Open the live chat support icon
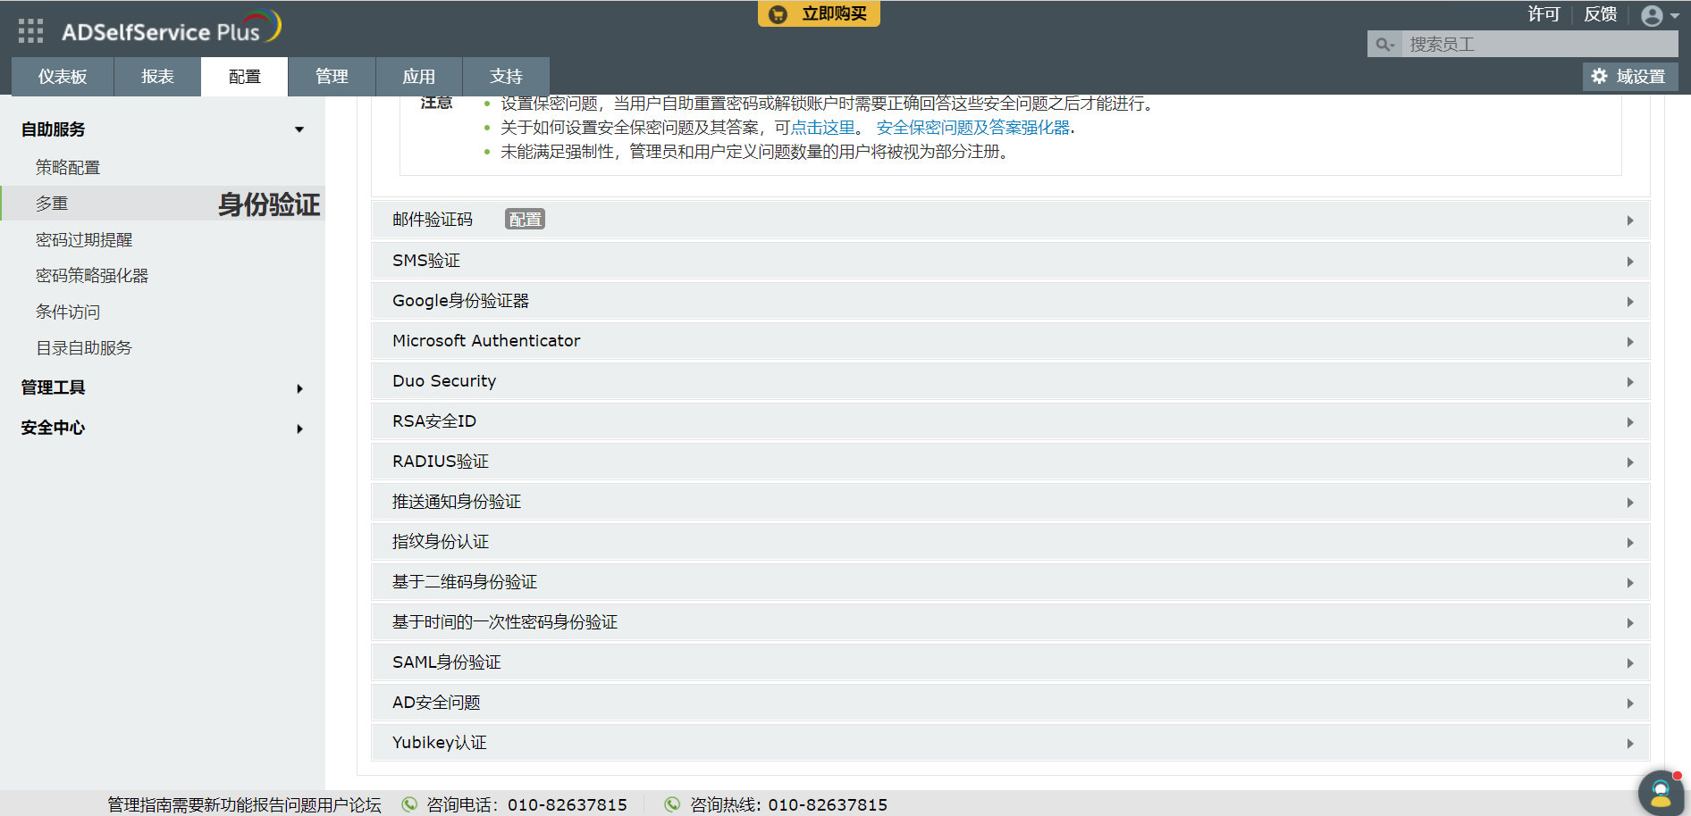Screen dimensions: 1691x816 [x=1661, y=793]
